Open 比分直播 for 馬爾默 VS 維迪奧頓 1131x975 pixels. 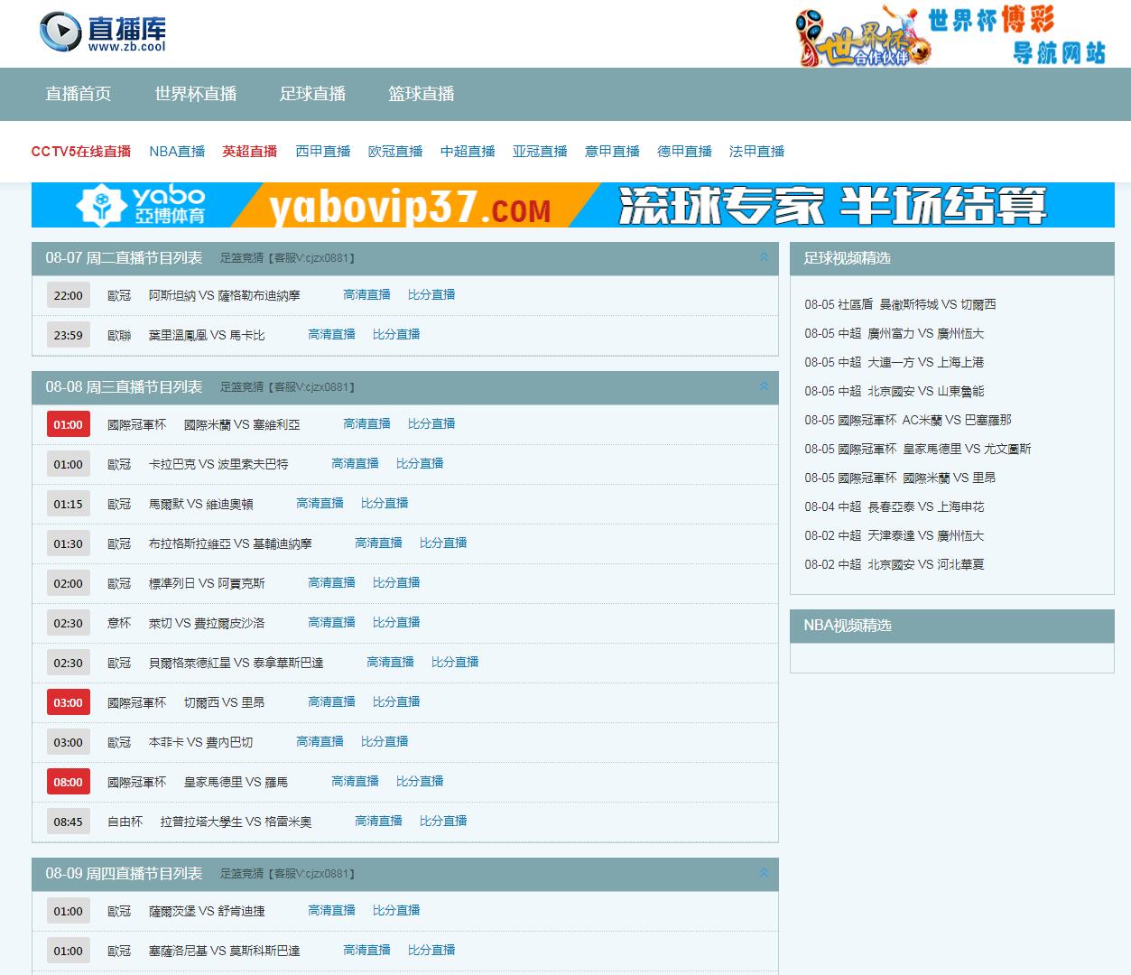point(385,504)
